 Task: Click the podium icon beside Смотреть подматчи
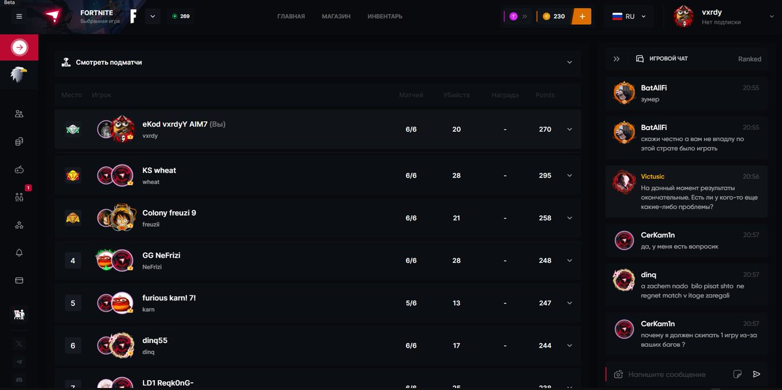(x=66, y=63)
